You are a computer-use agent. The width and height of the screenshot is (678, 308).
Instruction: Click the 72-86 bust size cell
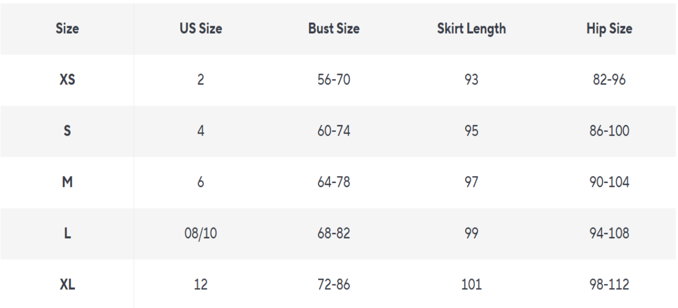point(334,284)
